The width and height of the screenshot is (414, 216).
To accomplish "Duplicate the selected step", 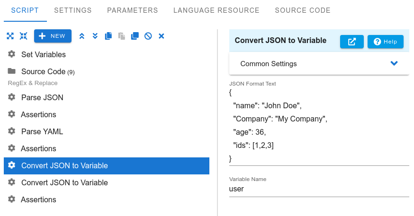I will [x=135, y=36].
